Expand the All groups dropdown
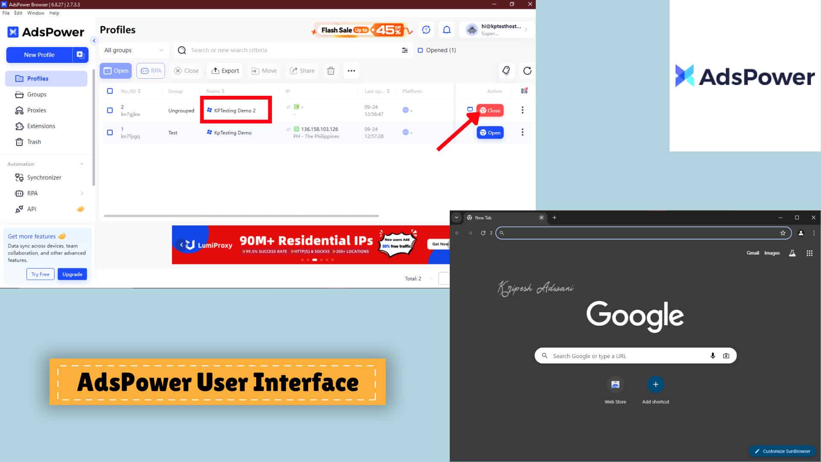This screenshot has height=462, width=821. (133, 50)
